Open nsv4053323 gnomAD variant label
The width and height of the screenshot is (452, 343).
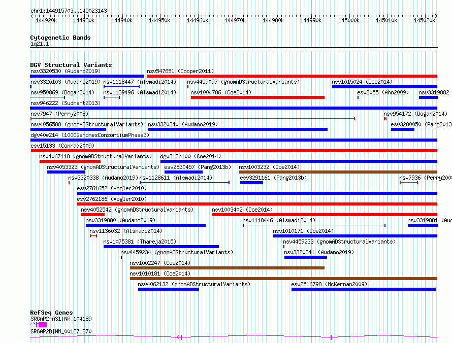103,167
